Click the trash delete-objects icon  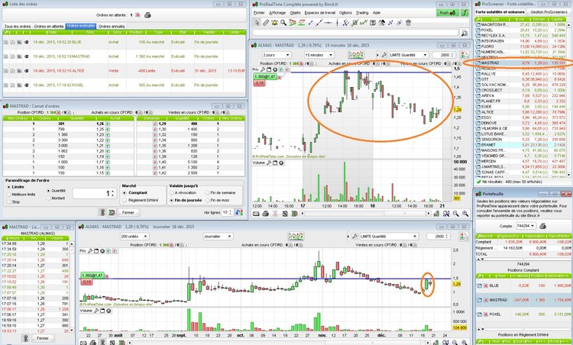point(409,23)
